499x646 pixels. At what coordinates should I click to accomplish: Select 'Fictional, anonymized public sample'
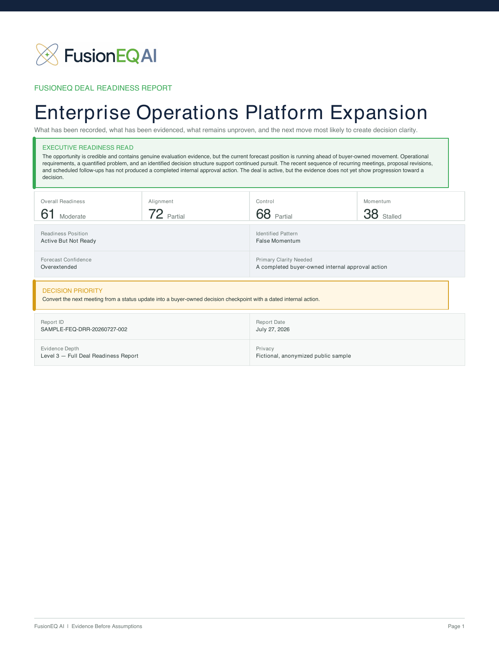coord(303,356)
